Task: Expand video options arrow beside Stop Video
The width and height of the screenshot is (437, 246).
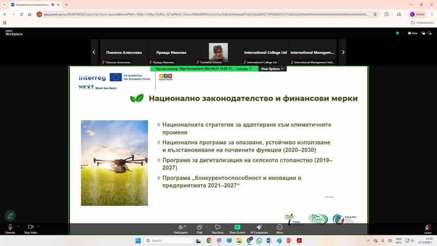Action: click(38, 226)
